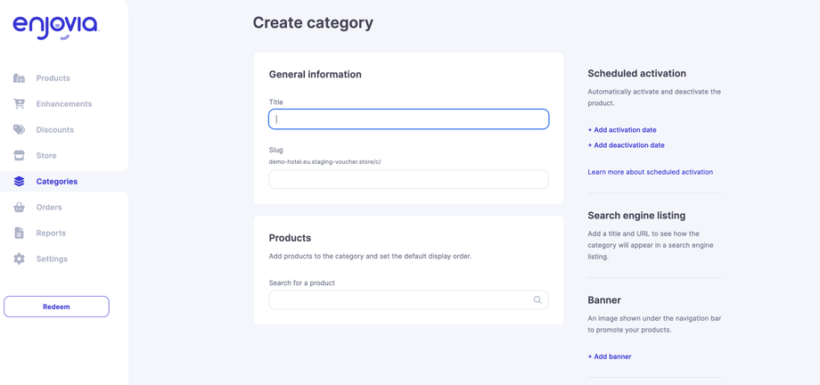The image size is (820, 385).
Task: Click the Settings gear icon
Action: (19, 259)
